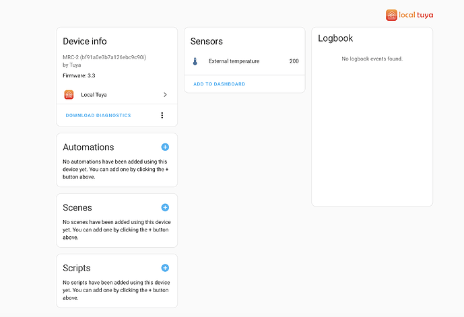This screenshot has height=317, width=464.
Task: Click the Automations section heading
Action: (x=88, y=147)
